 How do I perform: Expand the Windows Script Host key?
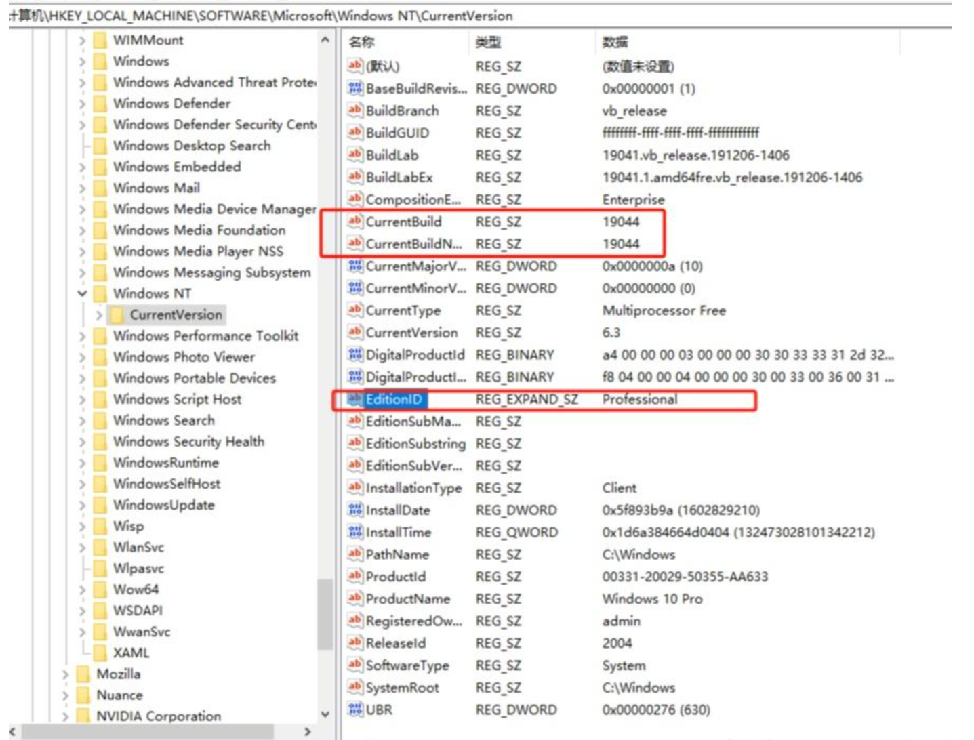coord(82,400)
